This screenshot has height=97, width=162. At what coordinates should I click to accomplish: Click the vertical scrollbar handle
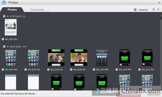(161, 17)
